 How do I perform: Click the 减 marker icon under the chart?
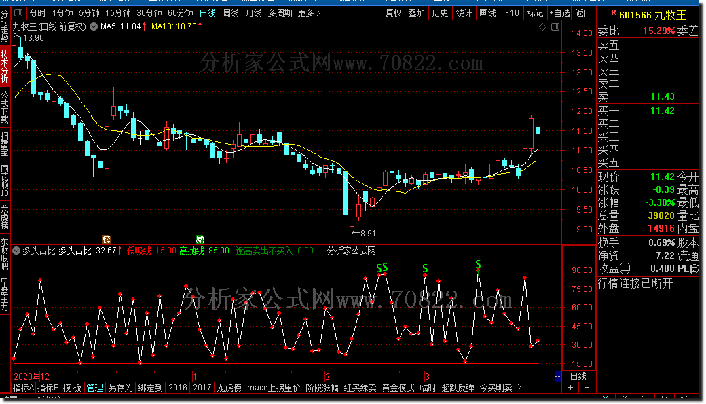200,239
